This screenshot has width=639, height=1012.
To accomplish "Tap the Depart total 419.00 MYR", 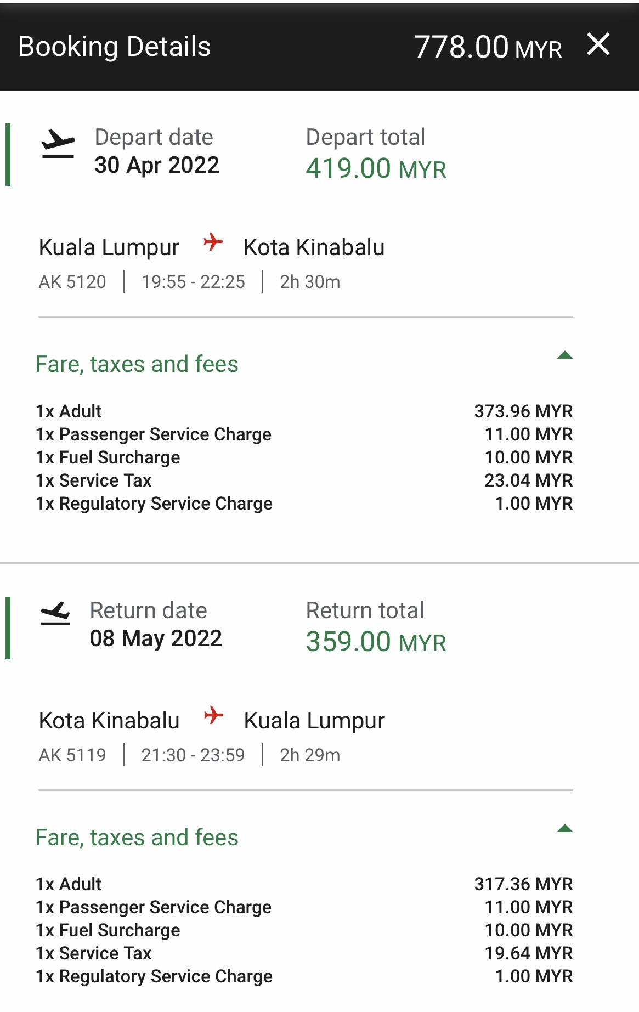I will [x=376, y=168].
